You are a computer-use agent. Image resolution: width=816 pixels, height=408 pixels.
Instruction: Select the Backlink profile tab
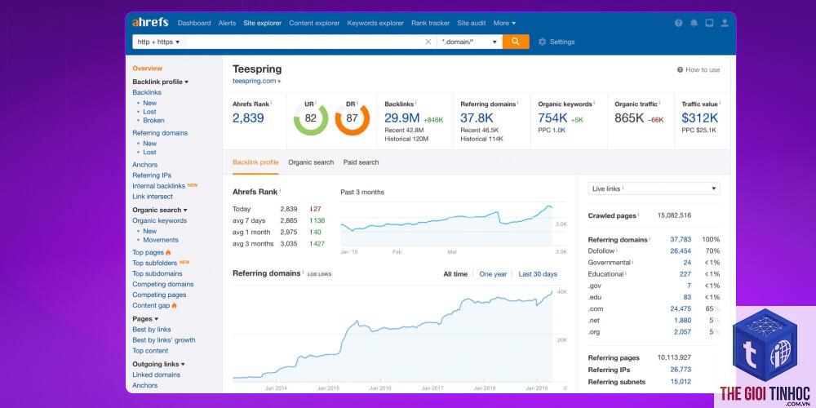tap(255, 162)
